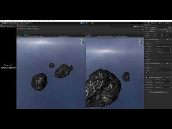Click orientation gizmo in three-asteroid Scene view
The height and width of the screenshot is (129, 172).
coord(82,42)
